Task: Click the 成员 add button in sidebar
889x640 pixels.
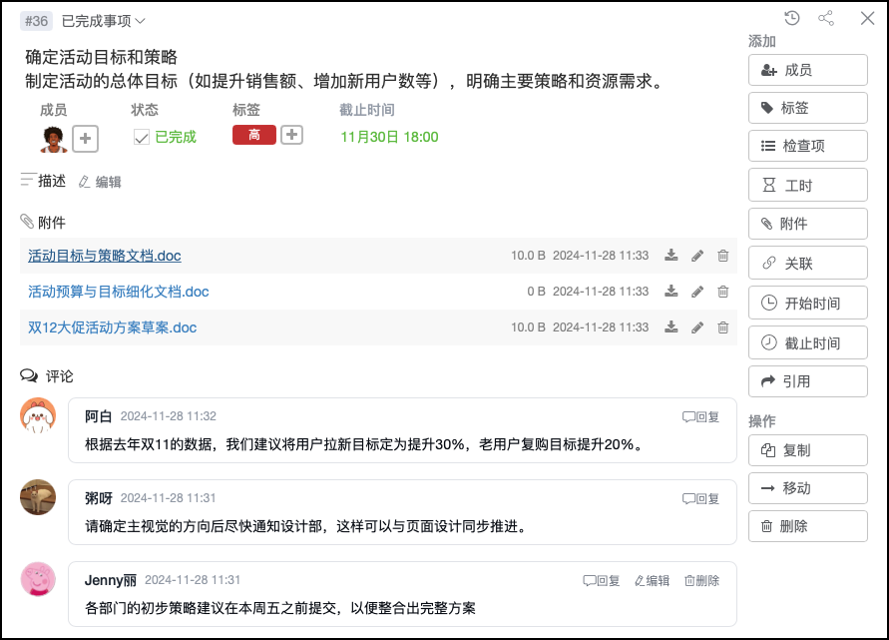Action: point(808,70)
